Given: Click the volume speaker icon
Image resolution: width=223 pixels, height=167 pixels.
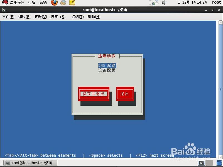Looking at the screenshot, I should point(164,3).
